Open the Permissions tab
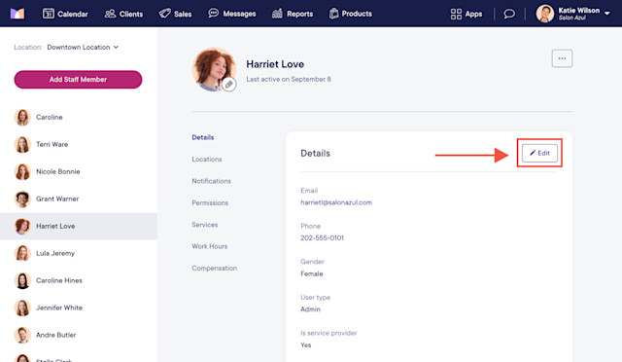 210,203
